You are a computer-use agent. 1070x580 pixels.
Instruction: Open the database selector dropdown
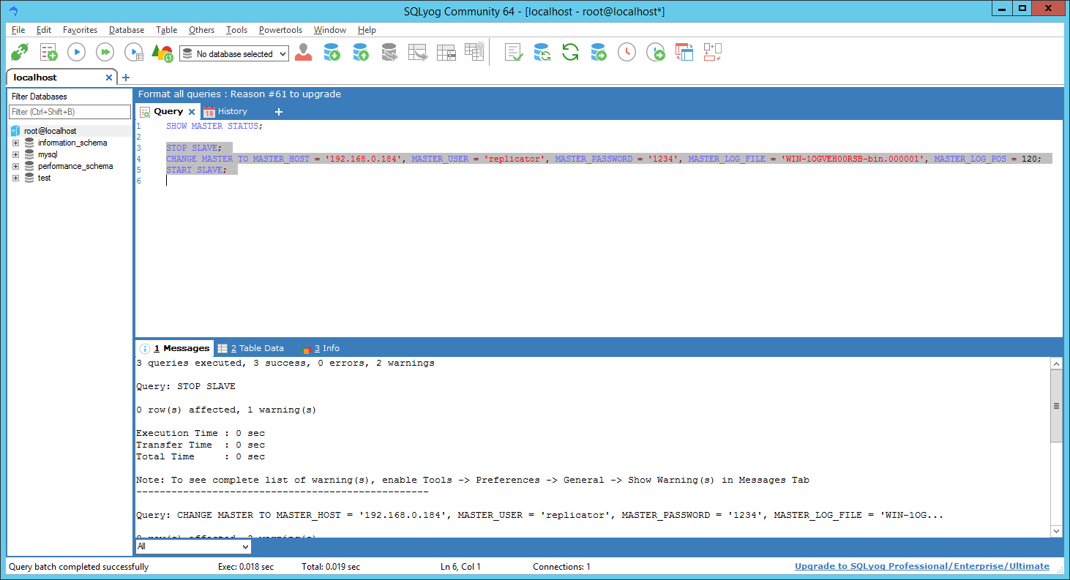[234, 54]
